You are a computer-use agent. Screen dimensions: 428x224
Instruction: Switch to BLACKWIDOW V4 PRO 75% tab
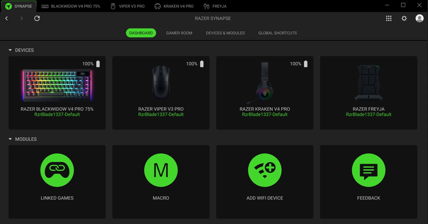click(x=71, y=6)
